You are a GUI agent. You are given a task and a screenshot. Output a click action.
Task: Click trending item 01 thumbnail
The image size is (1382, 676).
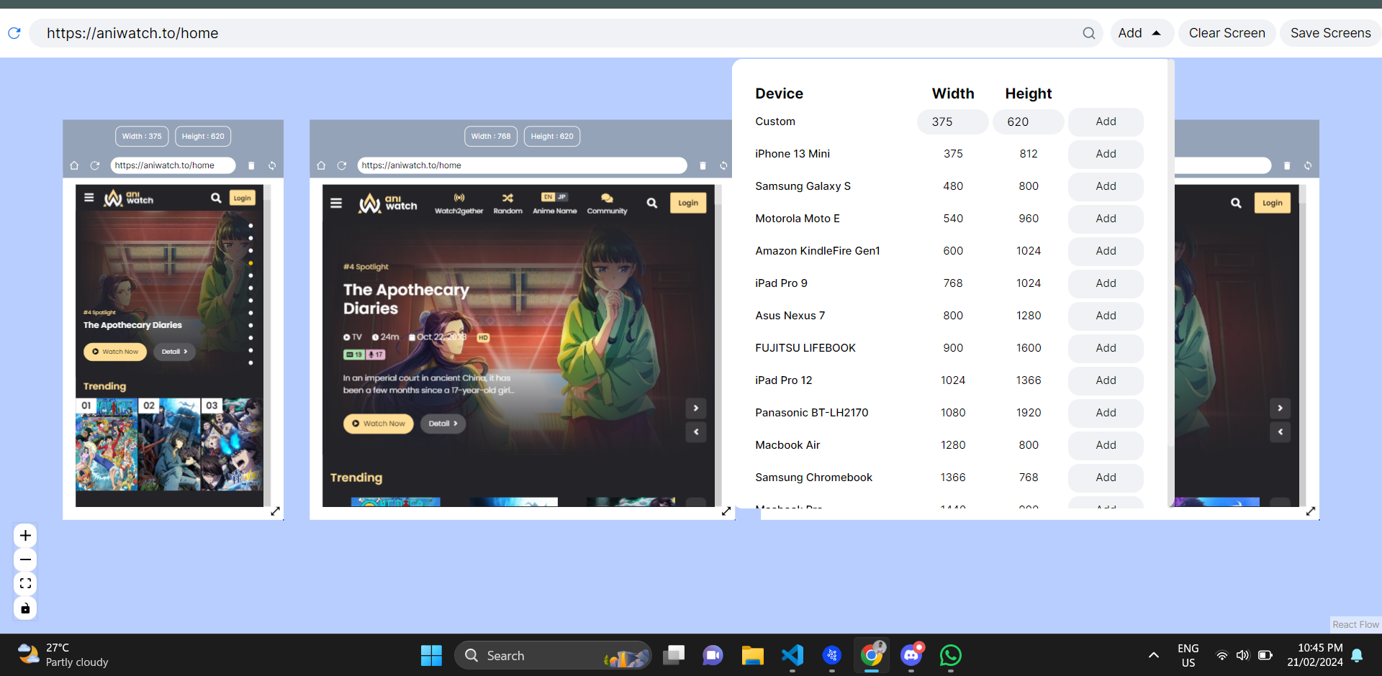click(107, 444)
